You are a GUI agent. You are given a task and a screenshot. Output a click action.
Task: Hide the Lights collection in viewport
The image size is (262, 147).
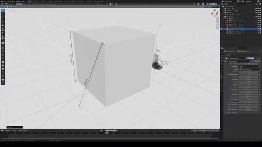click(x=258, y=9)
